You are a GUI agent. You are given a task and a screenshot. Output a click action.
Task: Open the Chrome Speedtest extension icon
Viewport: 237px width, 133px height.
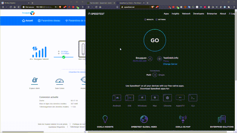(x=167, y=98)
